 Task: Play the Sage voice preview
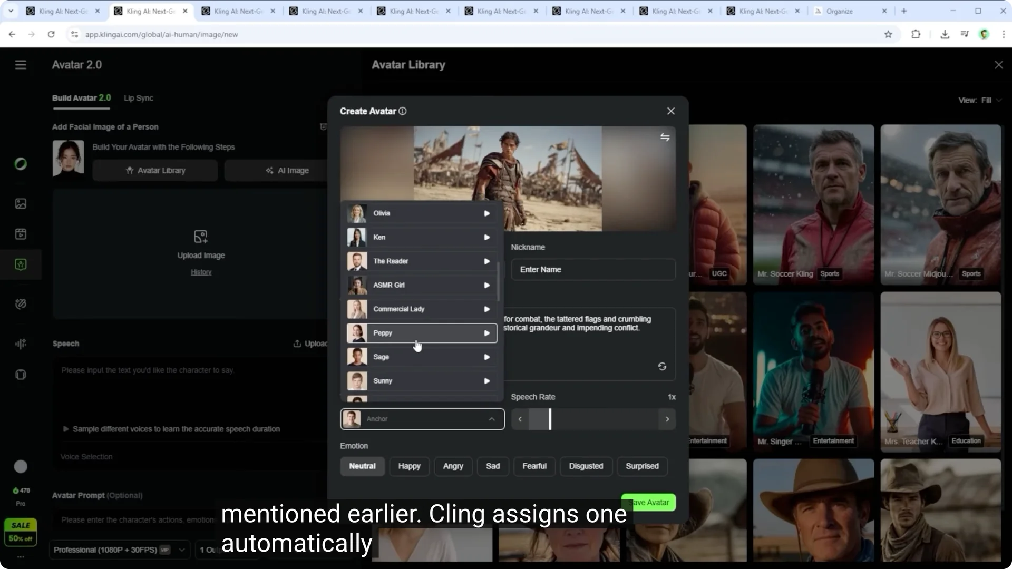pos(487,357)
